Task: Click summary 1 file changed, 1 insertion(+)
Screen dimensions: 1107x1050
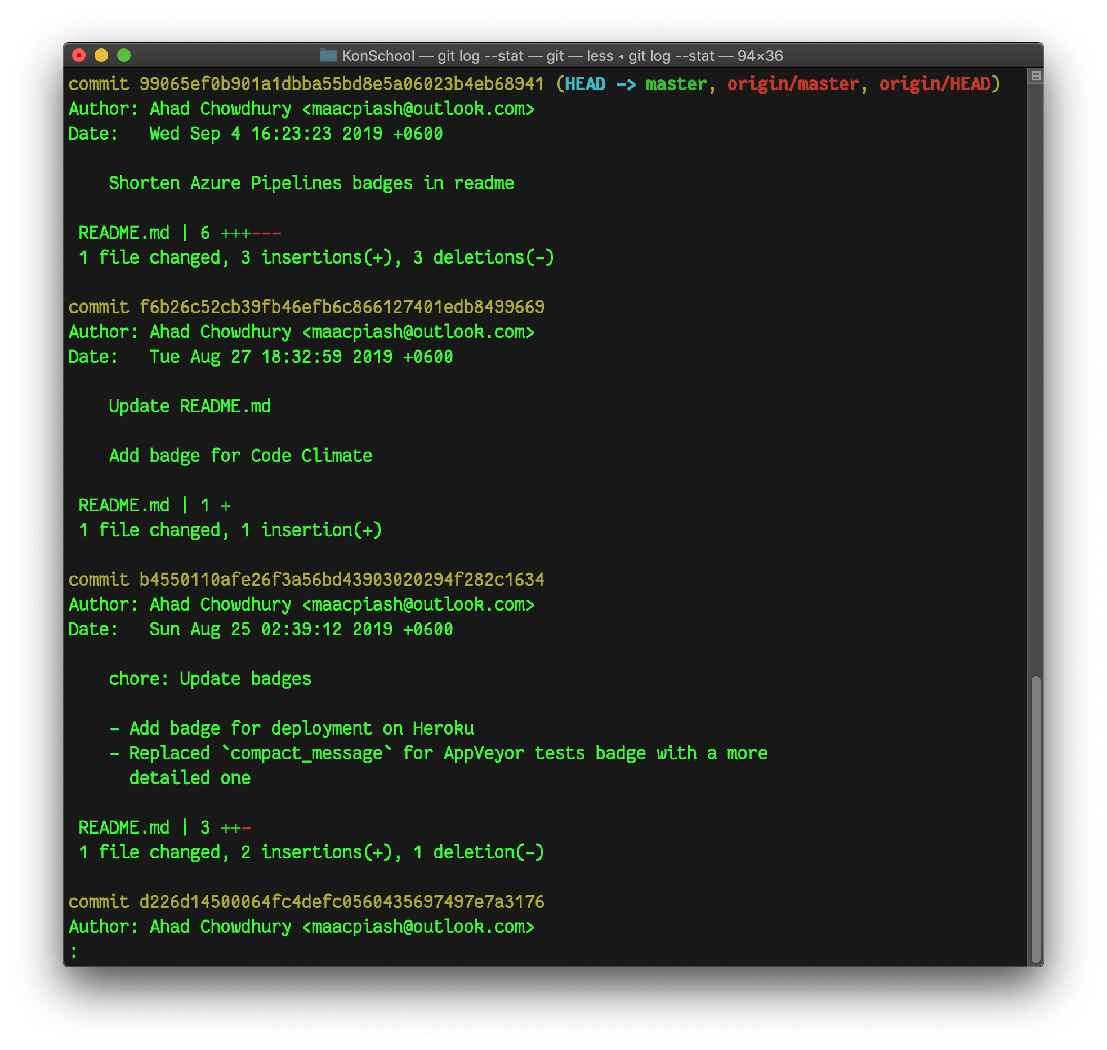Action: (x=230, y=530)
